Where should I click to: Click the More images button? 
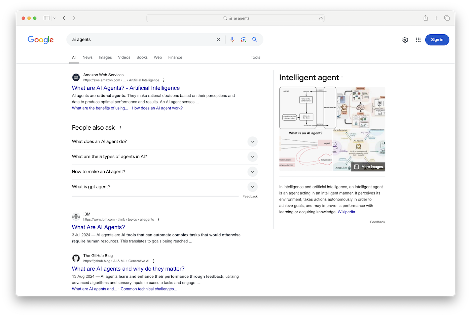368,167
